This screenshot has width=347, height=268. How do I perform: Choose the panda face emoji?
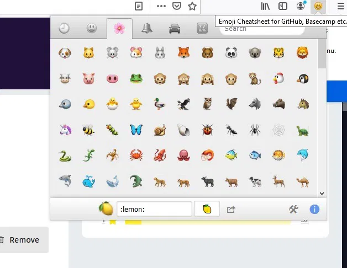point(232,53)
